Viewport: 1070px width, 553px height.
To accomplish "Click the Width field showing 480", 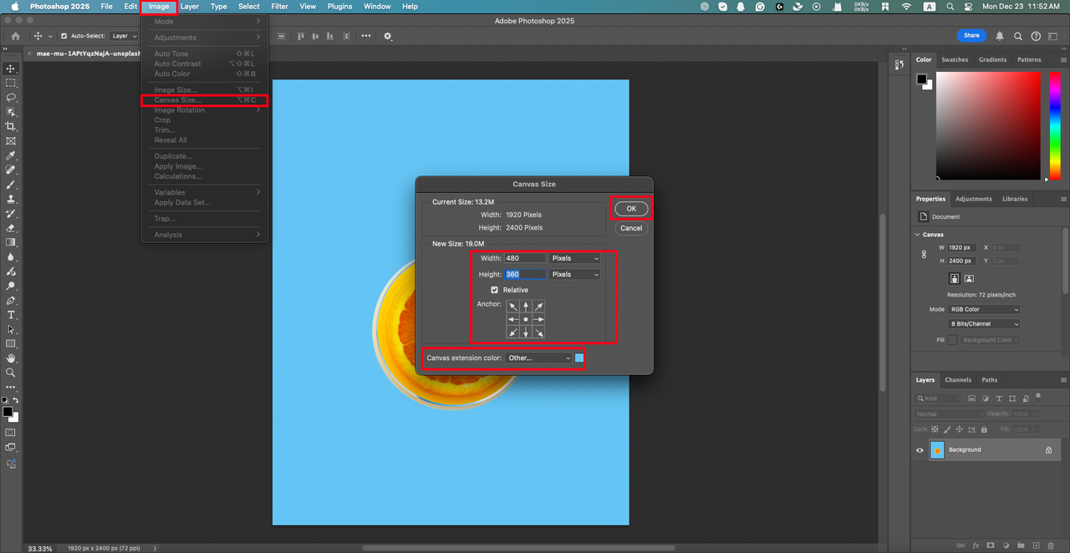I will tap(525, 258).
